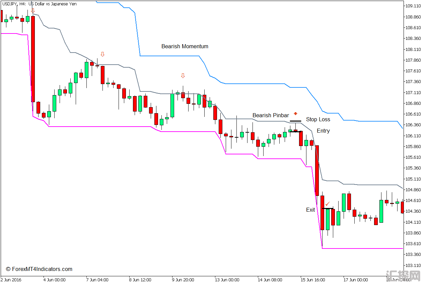Click the Stop Loss text label

tap(318, 120)
